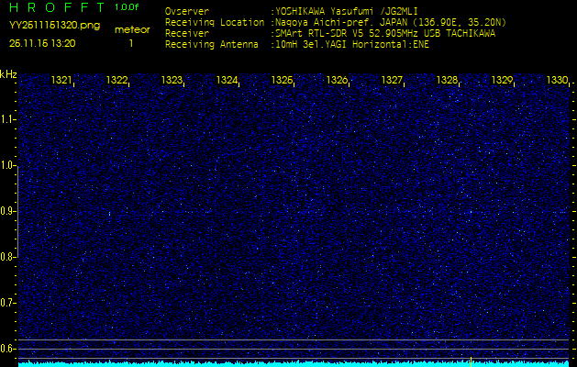Click the yellow meteor label

pos(132,29)
